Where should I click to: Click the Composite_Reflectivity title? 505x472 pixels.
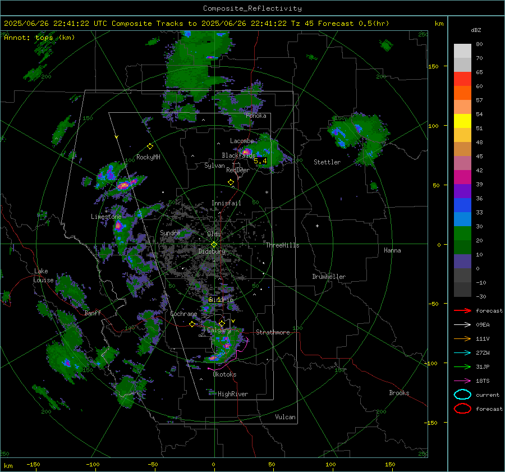252,8
